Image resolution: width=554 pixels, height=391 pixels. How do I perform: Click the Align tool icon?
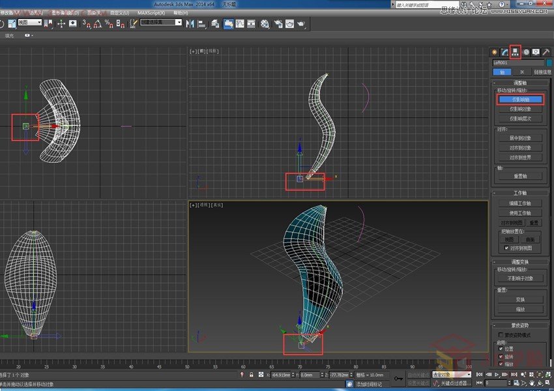point(201,23)
